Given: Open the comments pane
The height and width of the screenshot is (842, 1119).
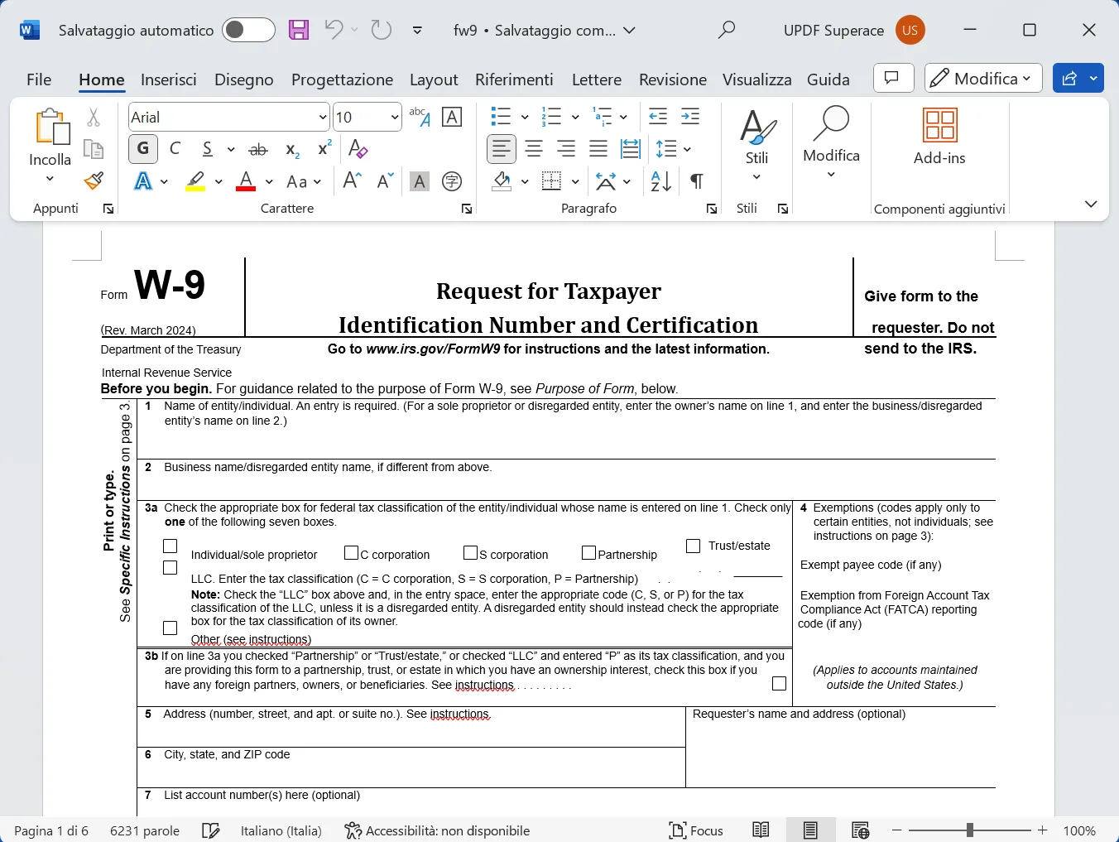Looking at the screenshot, I should click(x=893, y=78).
